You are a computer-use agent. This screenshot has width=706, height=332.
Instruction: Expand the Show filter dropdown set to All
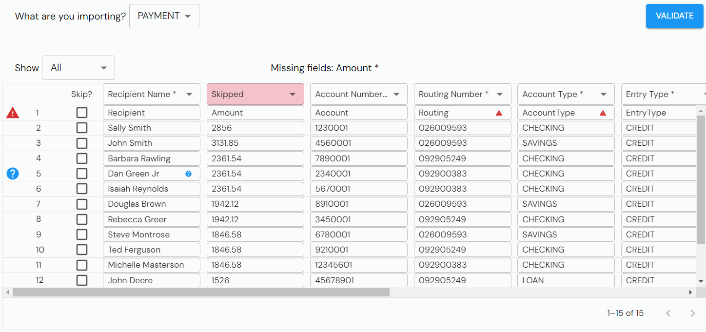tap(78, 68)
